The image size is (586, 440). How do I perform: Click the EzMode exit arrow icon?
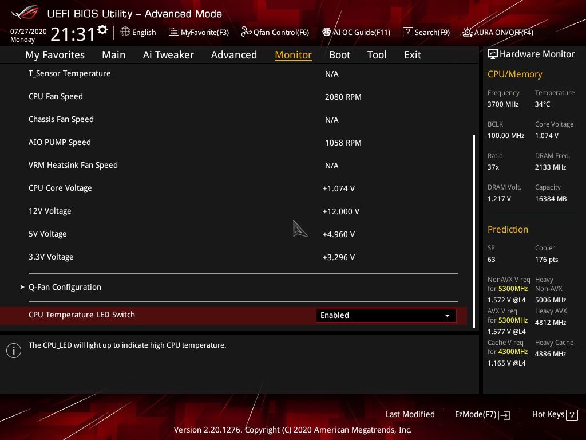click(504, 415)
